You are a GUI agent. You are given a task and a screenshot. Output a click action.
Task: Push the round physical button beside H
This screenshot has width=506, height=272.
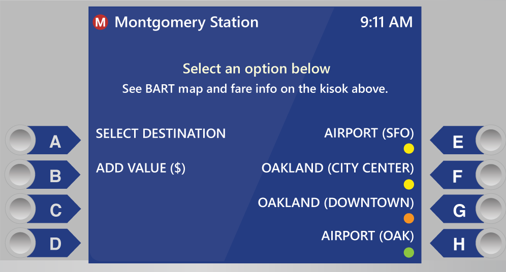(491, 243)
